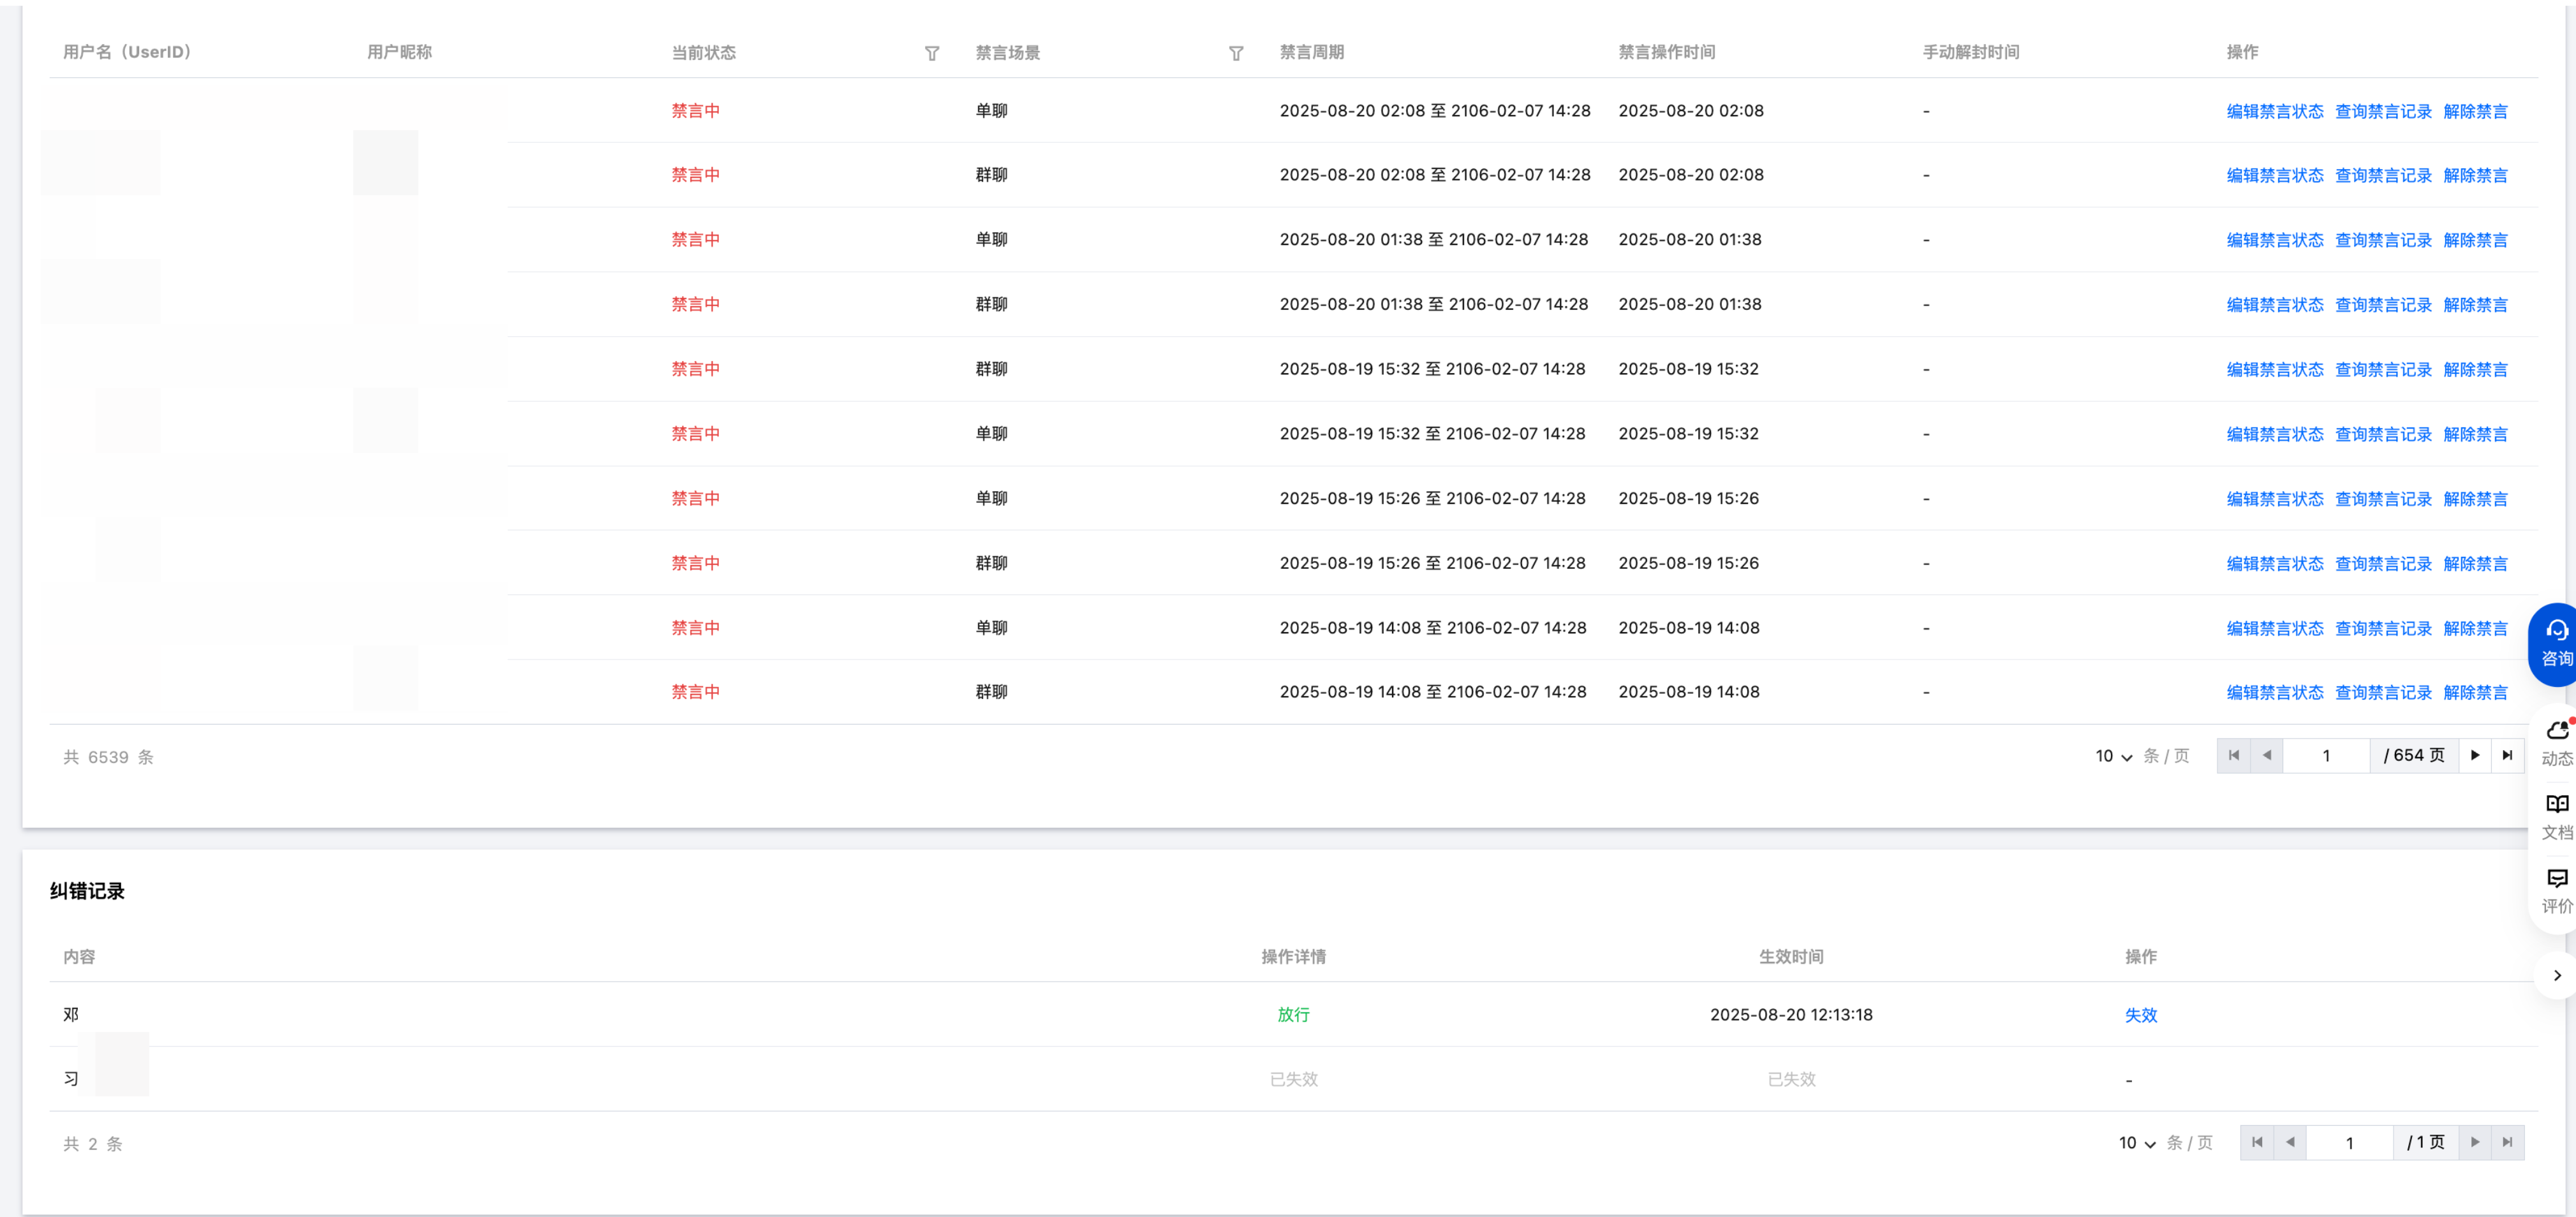Click the 用户昵称 column header
Image resolution: width=2576 pixels, height=1217 pixels.
tap(399, 52)
